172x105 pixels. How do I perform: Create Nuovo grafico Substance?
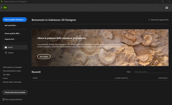pyautogui.click(x=15, y=20)
